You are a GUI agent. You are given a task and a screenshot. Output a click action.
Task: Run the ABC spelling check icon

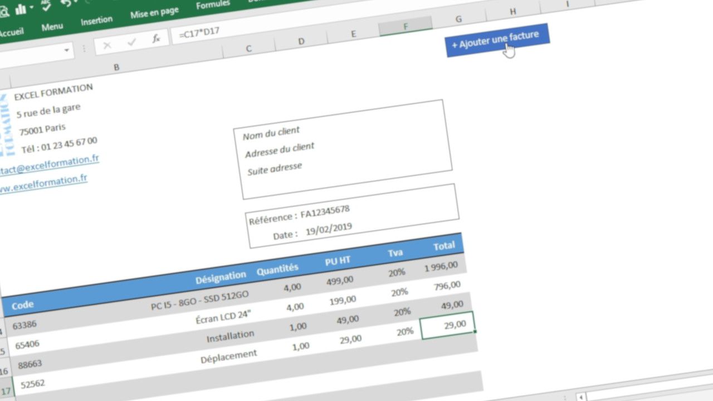click(x=46, y=6)
